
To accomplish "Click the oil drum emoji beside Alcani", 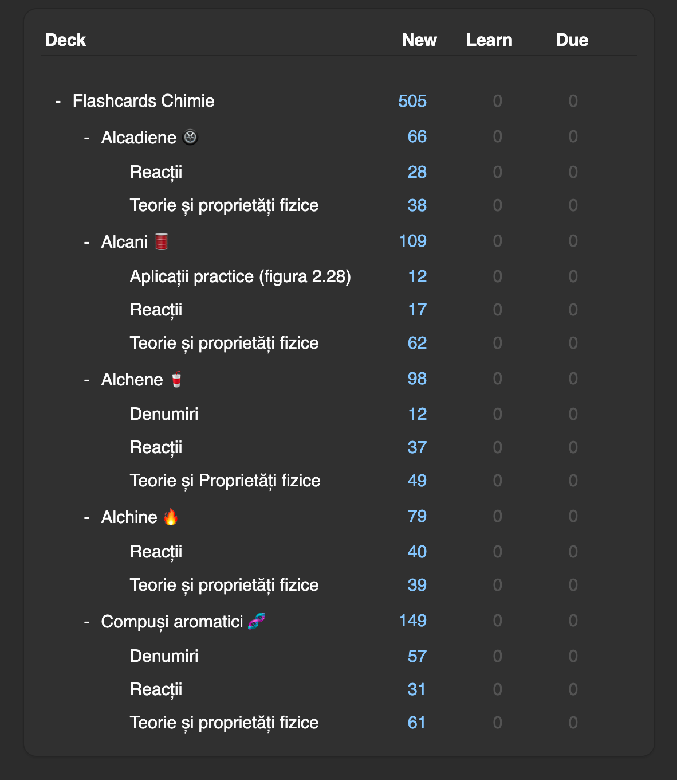I will [x=162, y=241].
